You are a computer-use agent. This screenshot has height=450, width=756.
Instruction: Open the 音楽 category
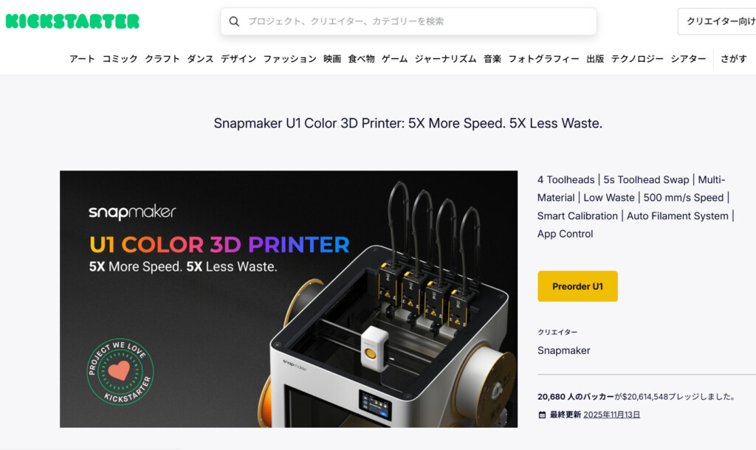492,59
